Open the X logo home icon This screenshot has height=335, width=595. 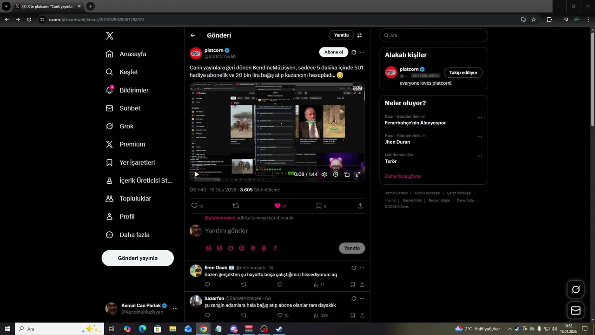(109, 36)
